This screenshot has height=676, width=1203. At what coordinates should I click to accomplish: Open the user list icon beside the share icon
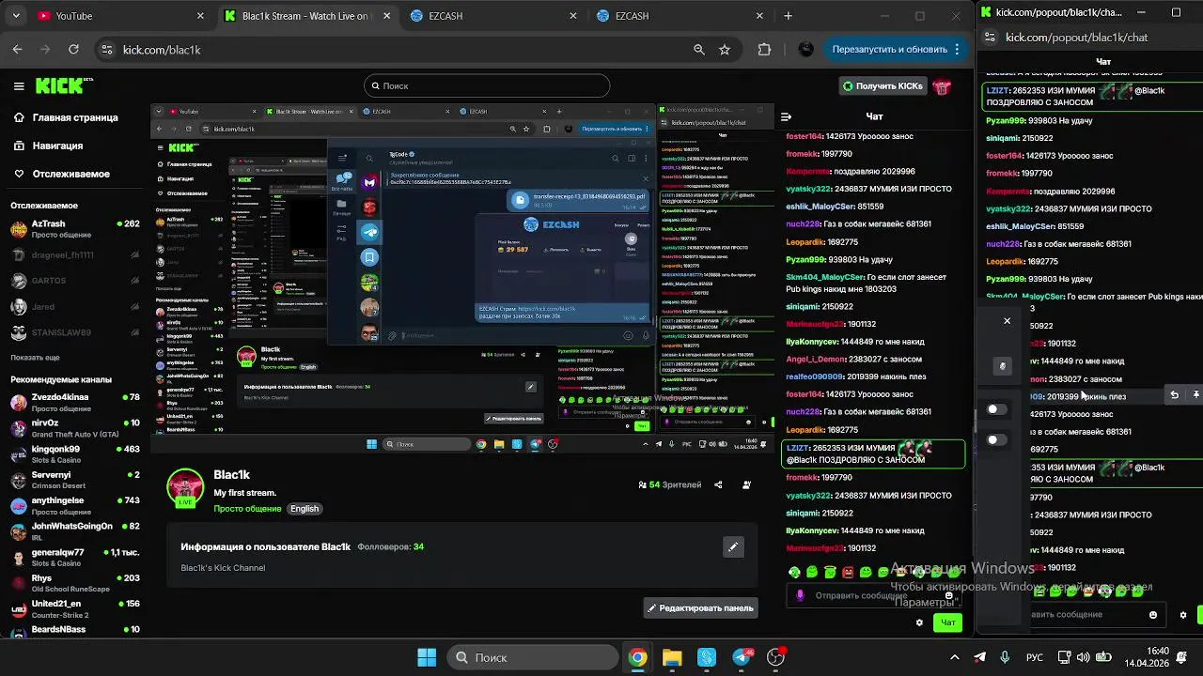click(746, 484)
